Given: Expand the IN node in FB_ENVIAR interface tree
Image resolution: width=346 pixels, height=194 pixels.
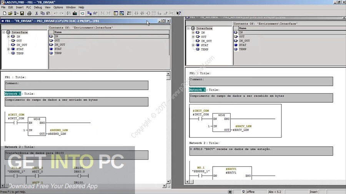Looking at the screenshot, I should click(x=8, y=36).
